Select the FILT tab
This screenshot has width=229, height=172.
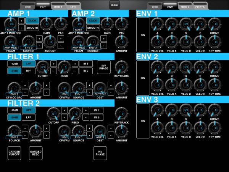click(43, 6)
